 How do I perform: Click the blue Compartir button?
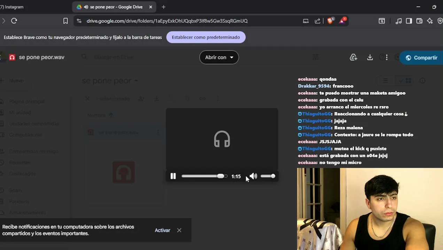click(421, 58)
